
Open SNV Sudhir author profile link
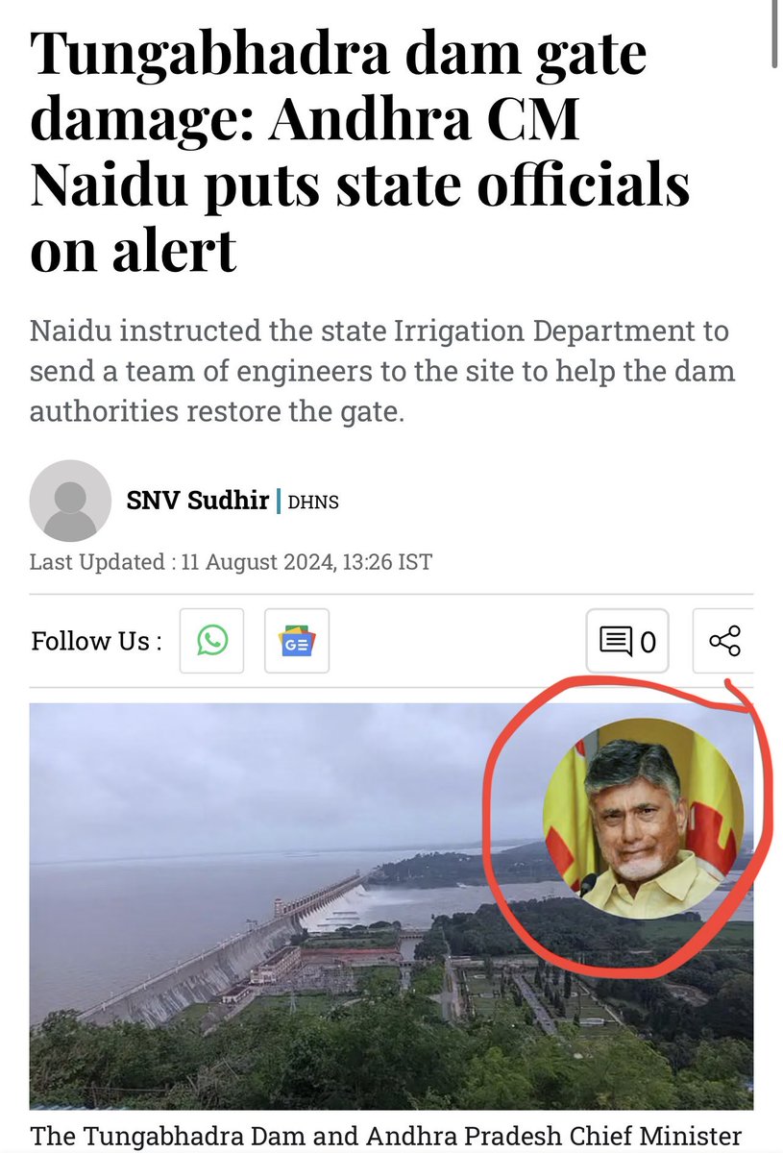click(x=197, y=500)
